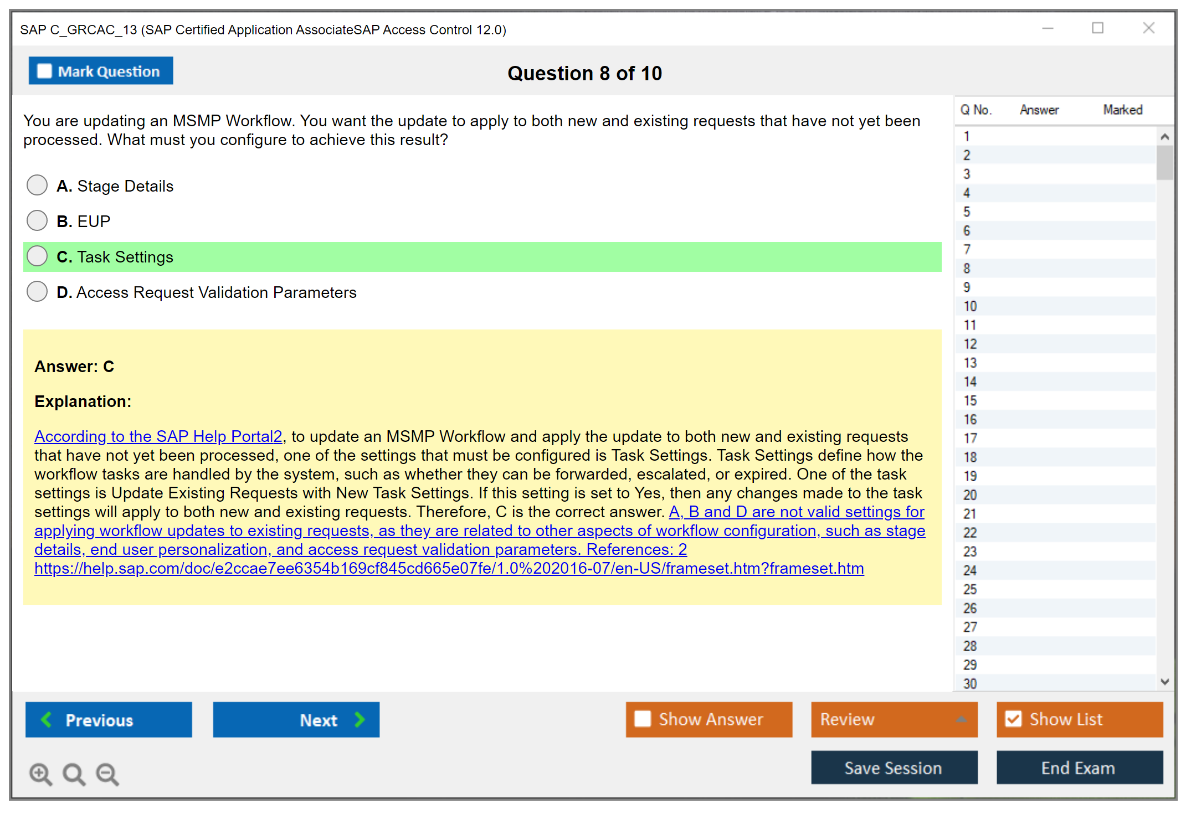Screen dimensions: 1191x814
Task: Open the help.sap.com reference link
Action: point(449,569)
